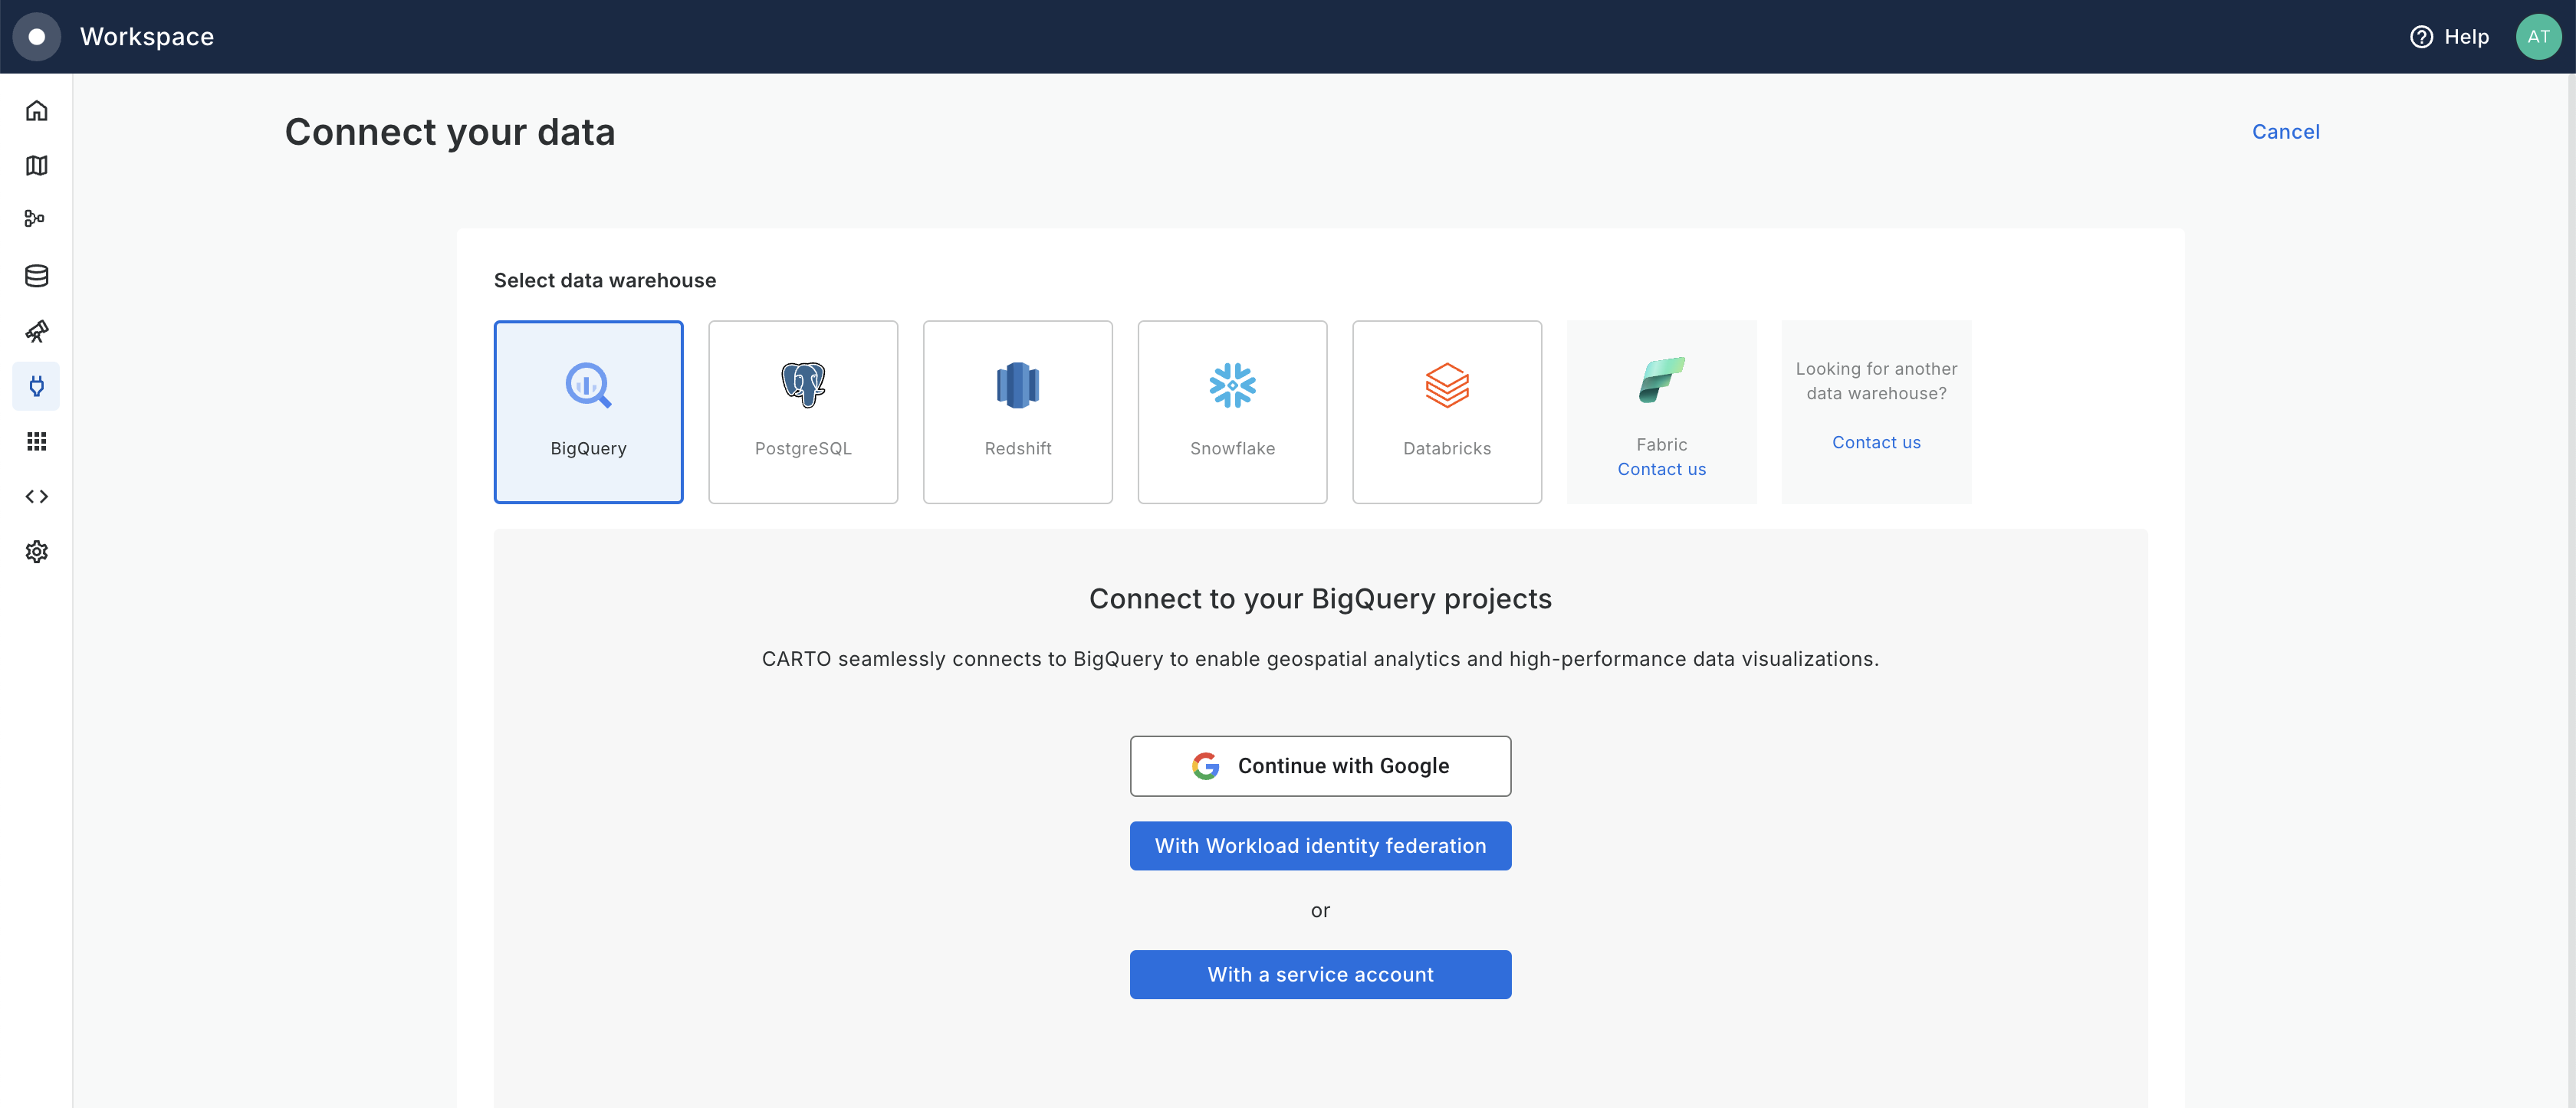Open the Settings gear icon

tap(36, 552)
